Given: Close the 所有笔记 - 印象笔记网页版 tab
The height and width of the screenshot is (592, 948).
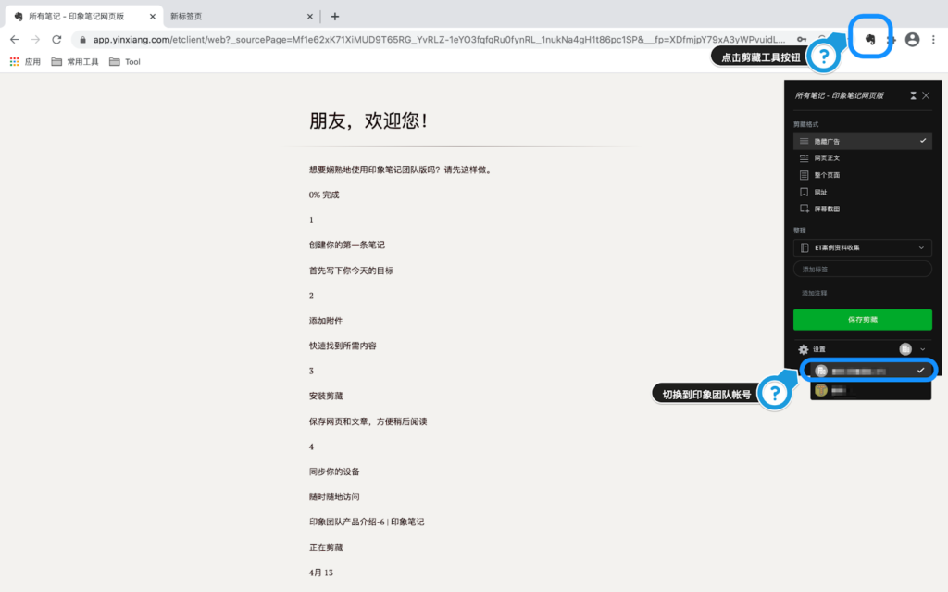Looking at the screenshot, I should [153, 17].
